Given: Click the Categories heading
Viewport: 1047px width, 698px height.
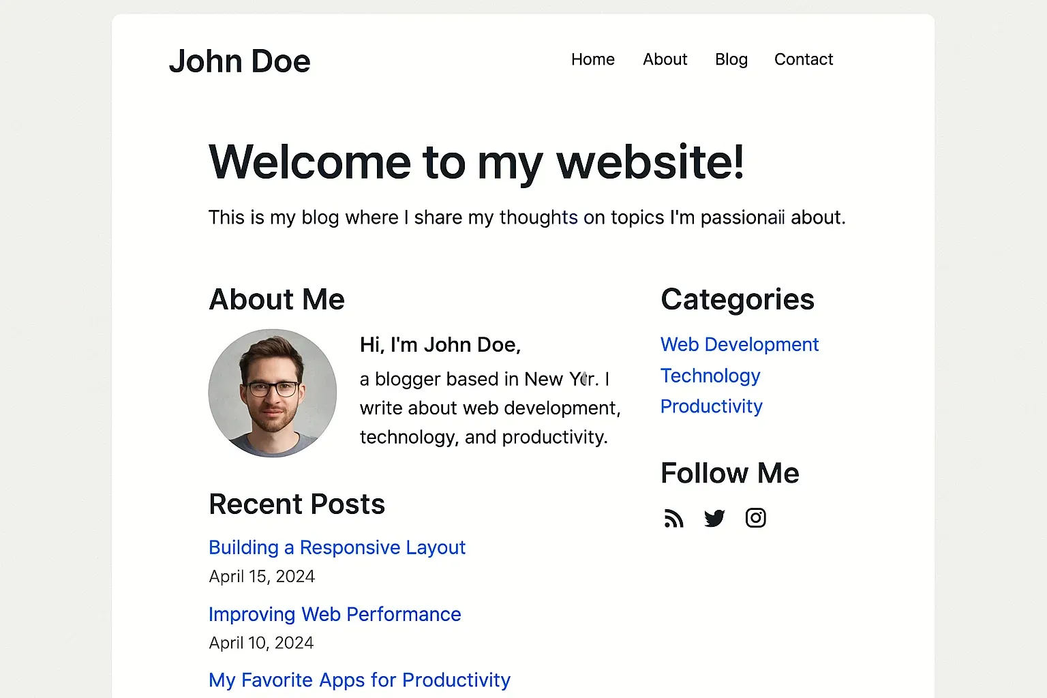Looking at the screenshot, I should (x=737, y=300).
